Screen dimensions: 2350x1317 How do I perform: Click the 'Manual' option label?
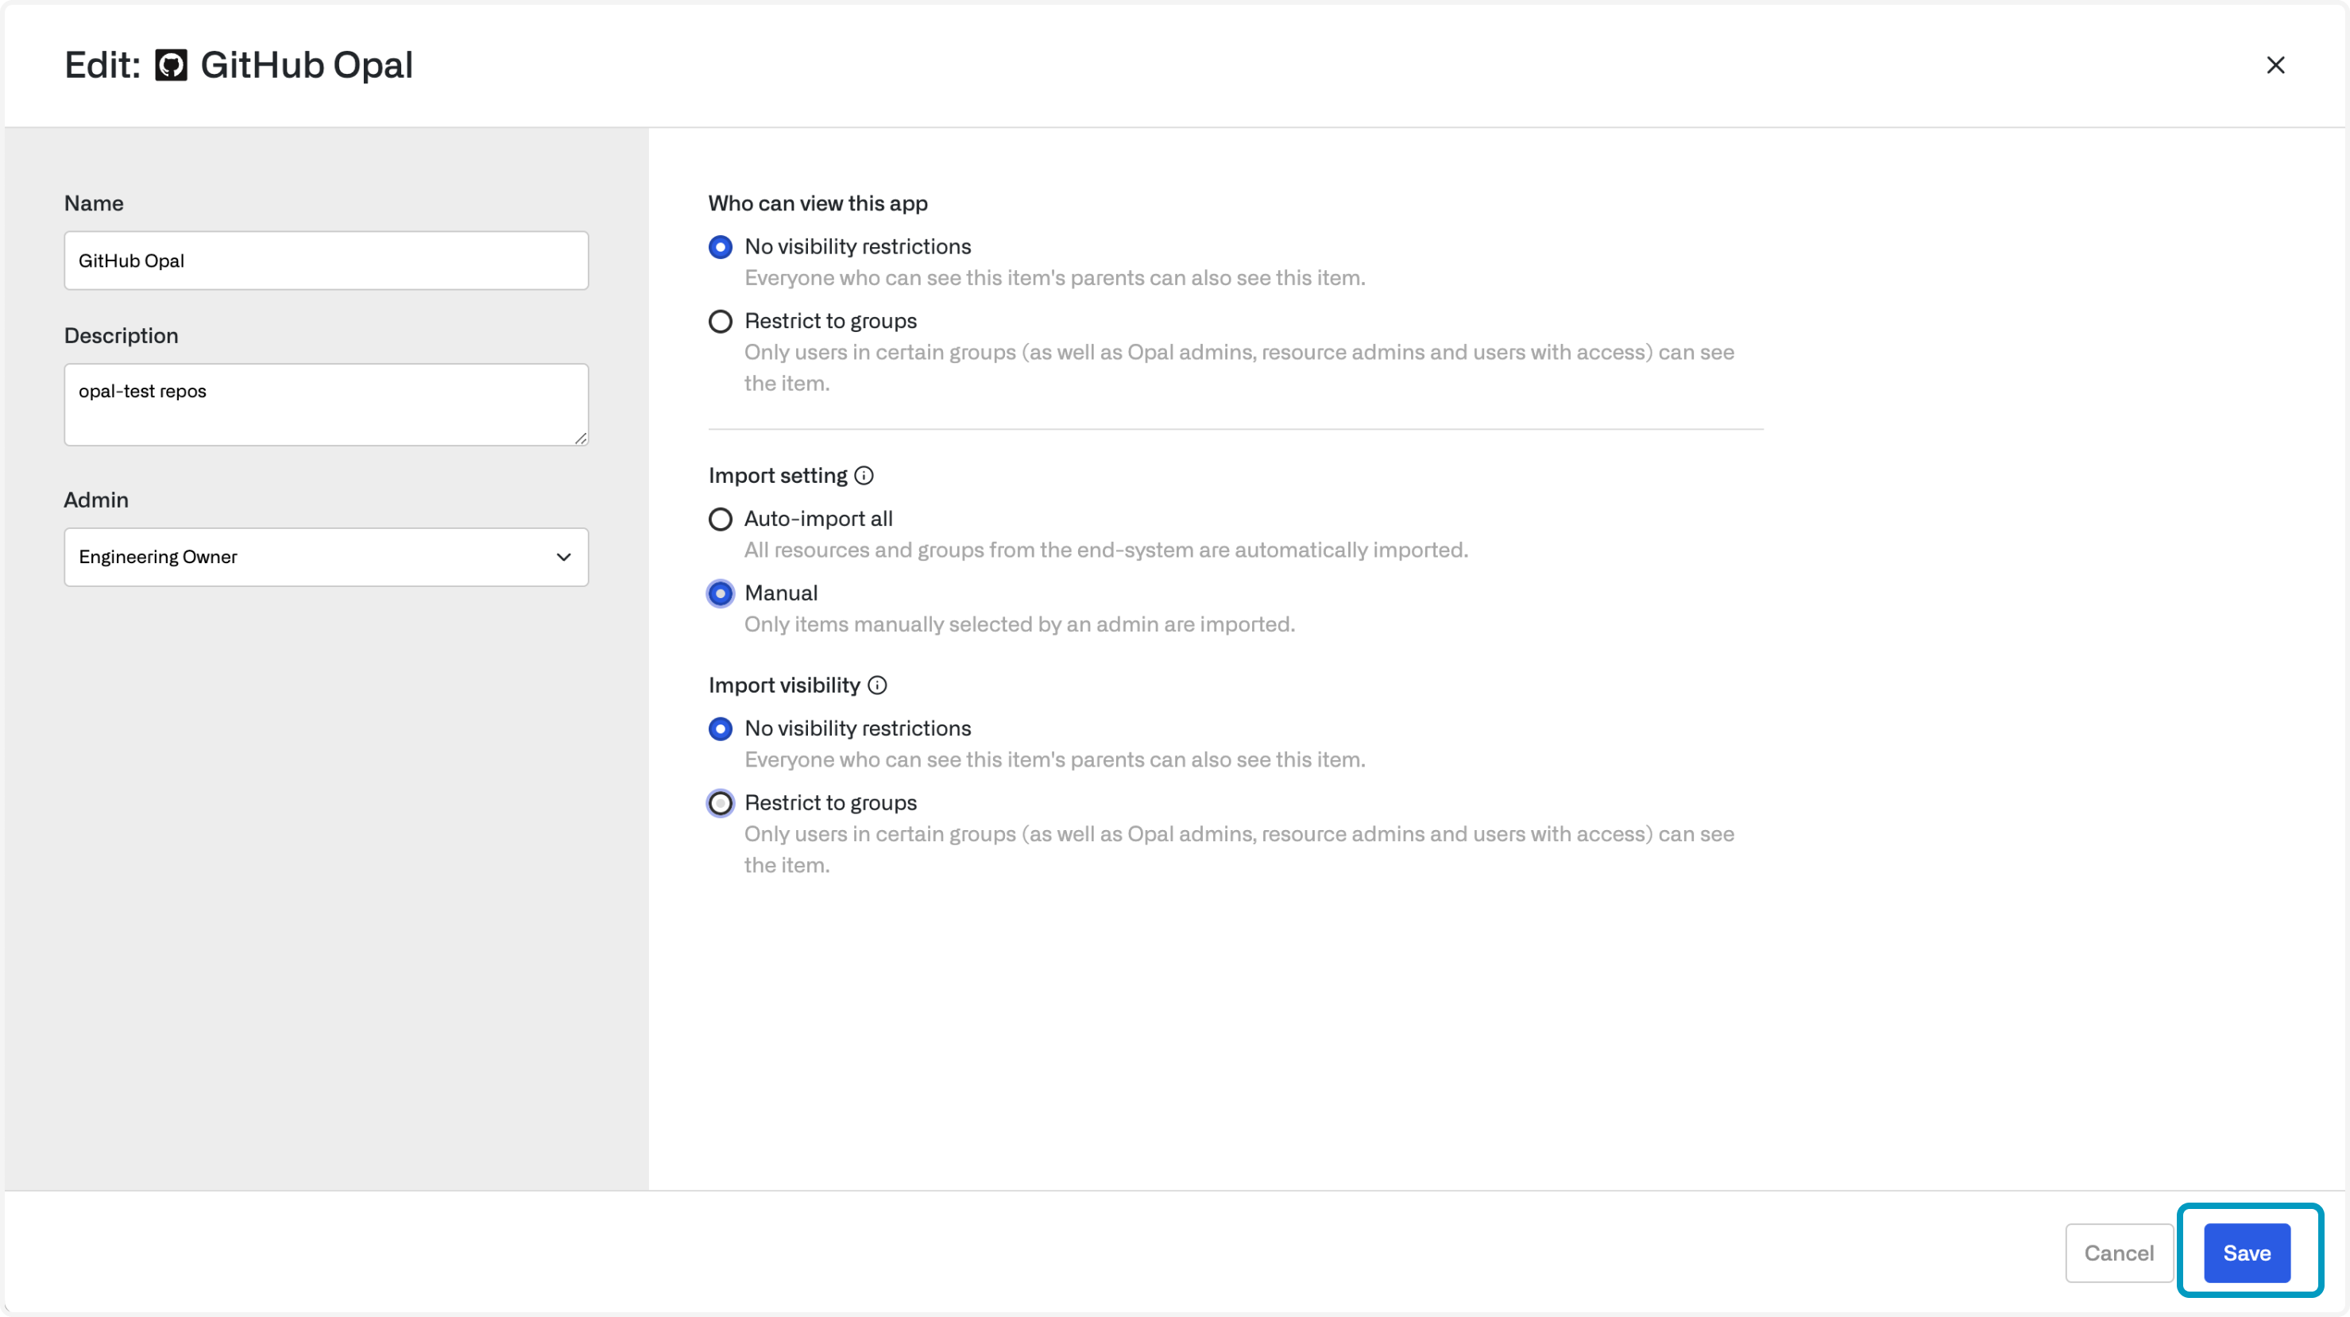tap(781, 593)
